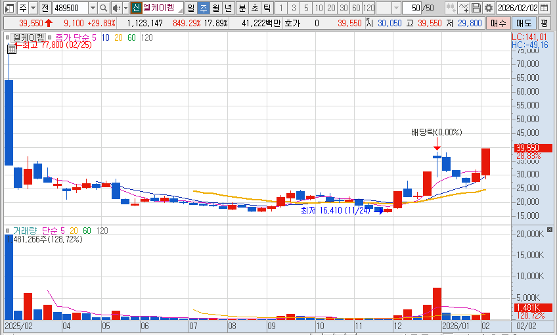Click the 배당락(0.00%) label
557x335 pixels.
pos(437,132)
